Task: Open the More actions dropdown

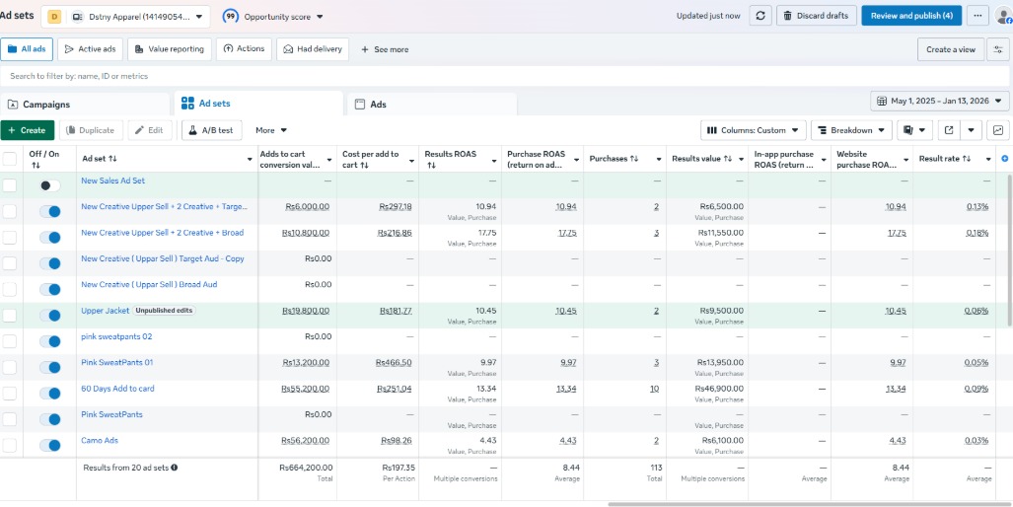Action: click(x=271, y=130)
